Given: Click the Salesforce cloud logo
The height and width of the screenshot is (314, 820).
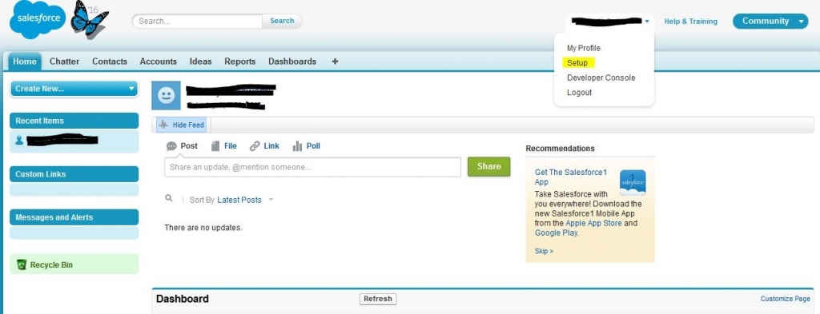Looking at the screenshot, I should pyautogui.click(x=38, y=19).
